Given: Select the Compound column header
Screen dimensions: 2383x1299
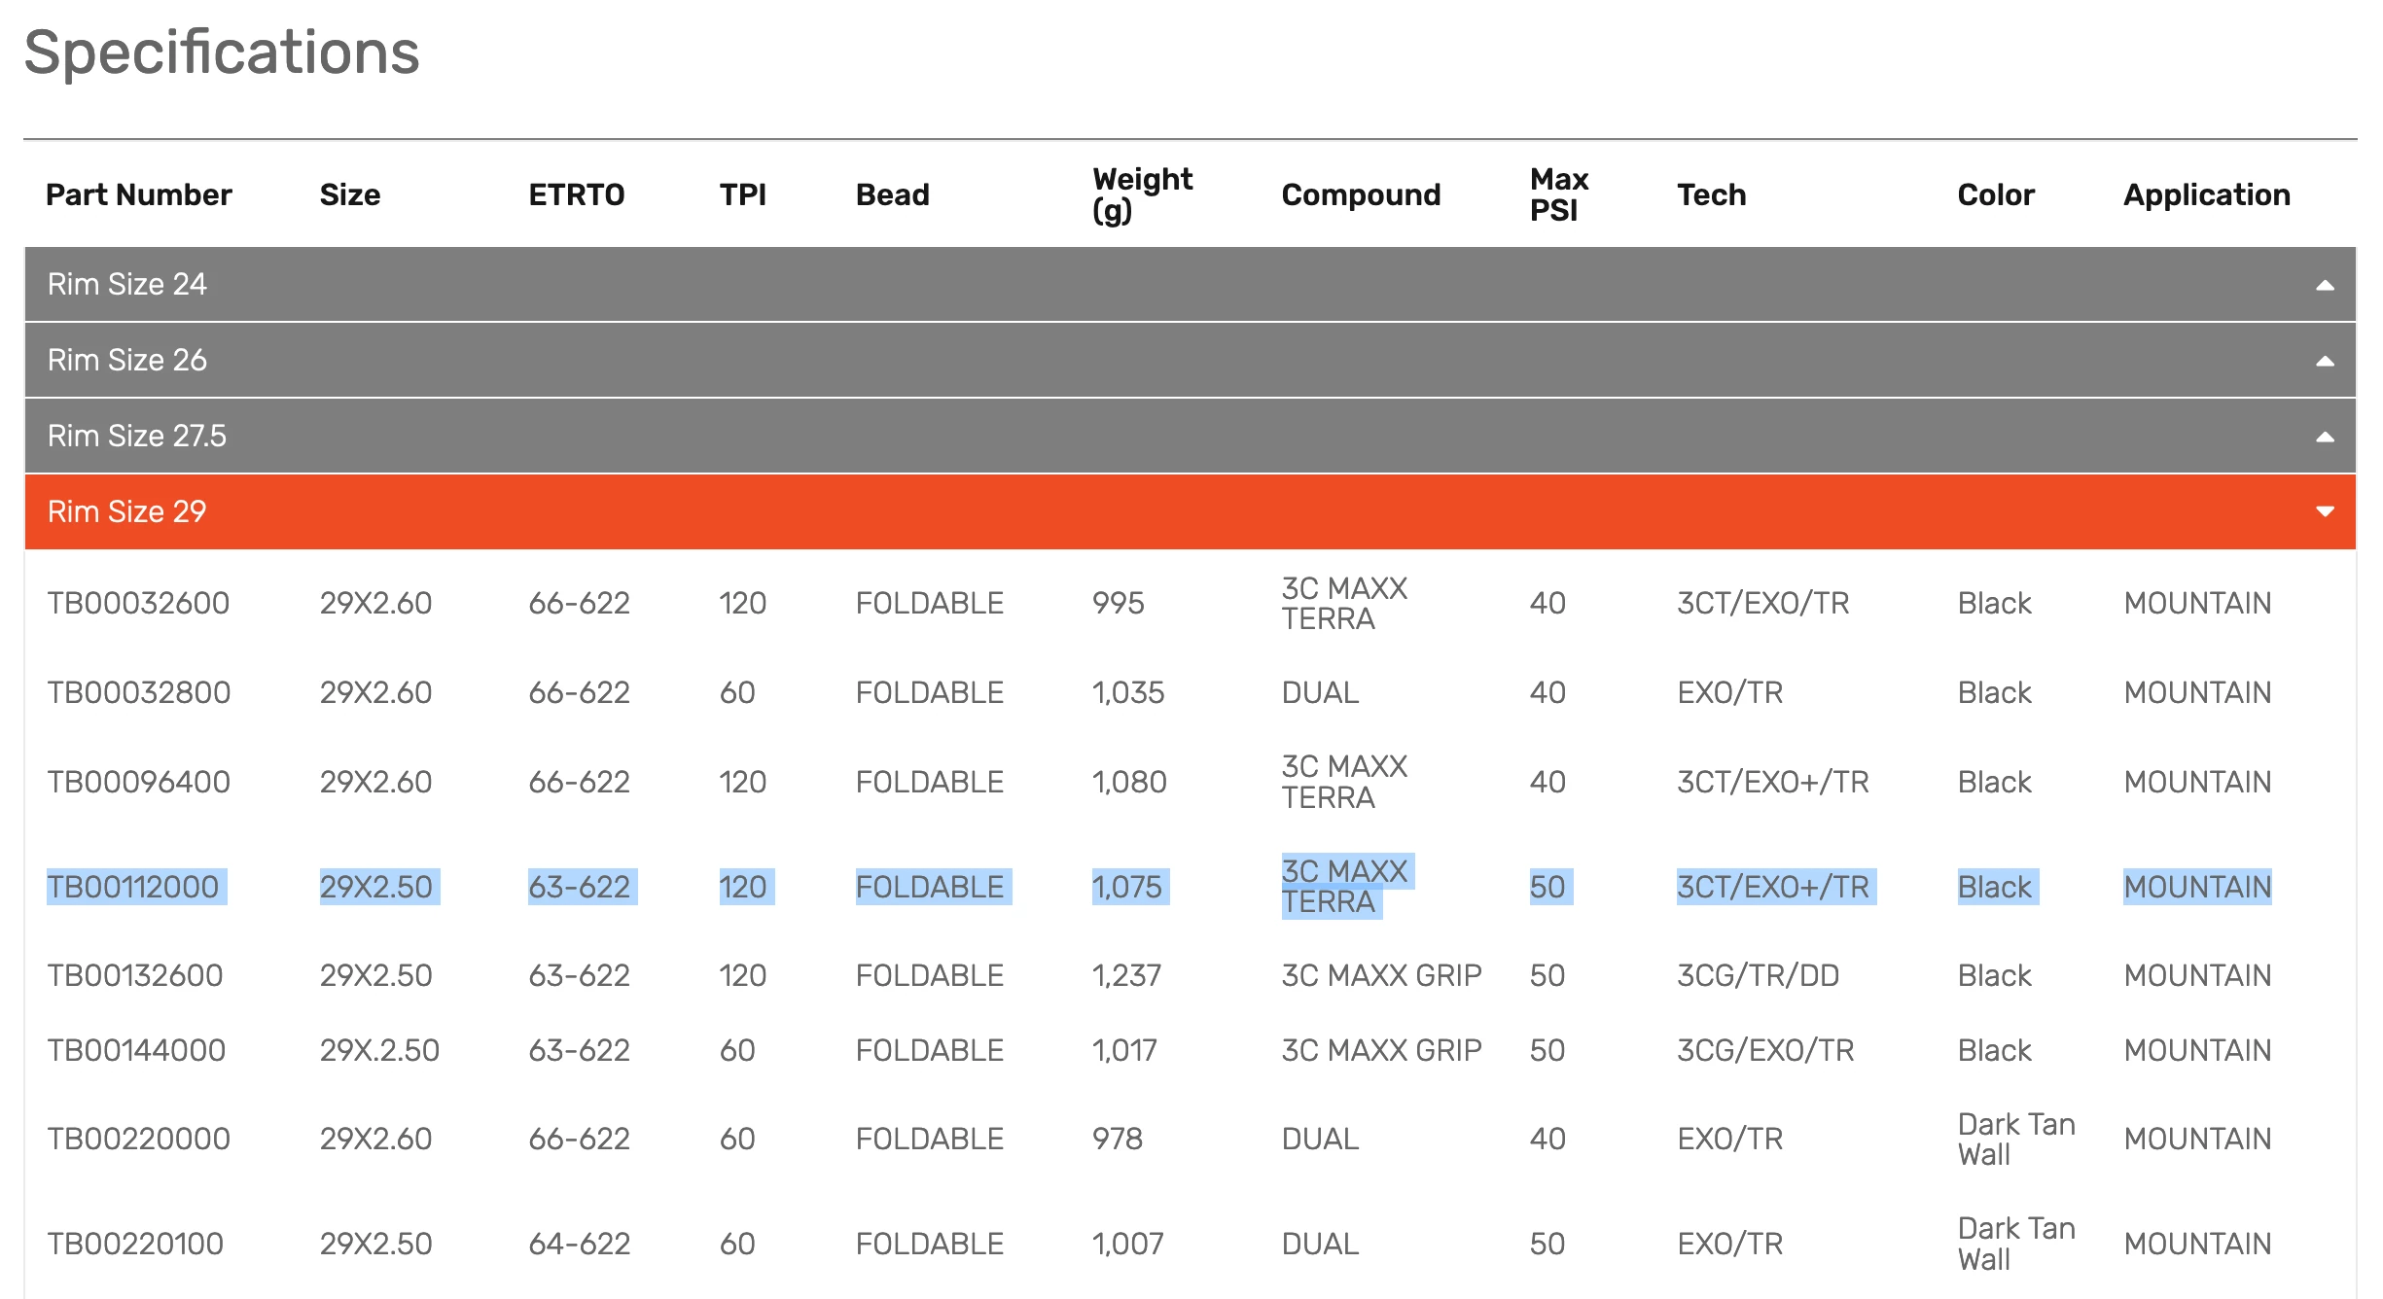Looking at the screenshot, I should 1361,194.
